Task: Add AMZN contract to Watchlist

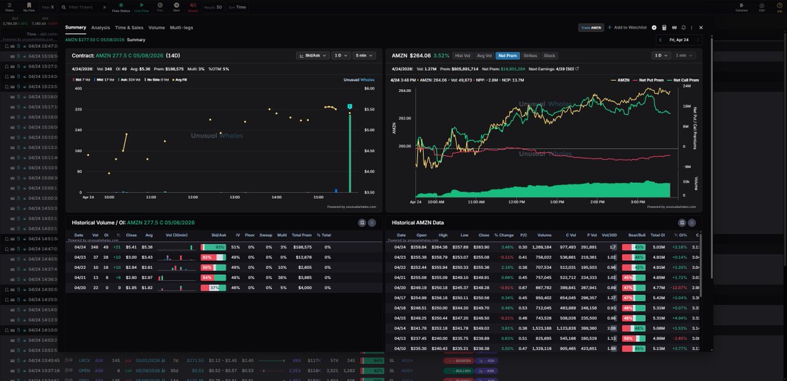Action: [627, 28]
